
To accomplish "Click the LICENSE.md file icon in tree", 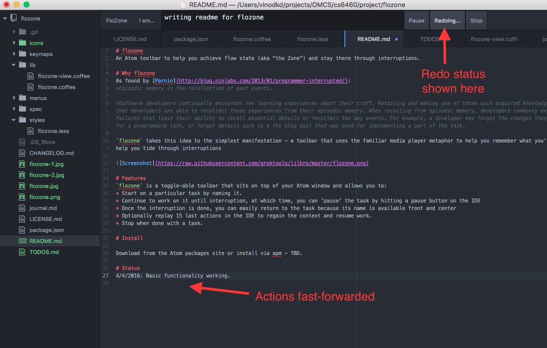I will click(x=22, y=219).
